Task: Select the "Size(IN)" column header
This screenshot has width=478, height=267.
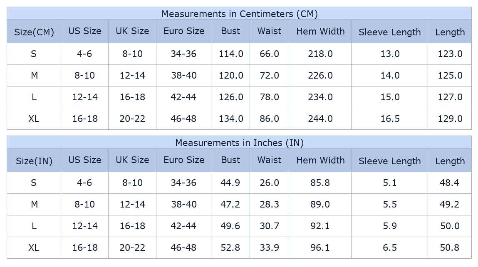Action: pyautogui.click(x=34, y=161)
